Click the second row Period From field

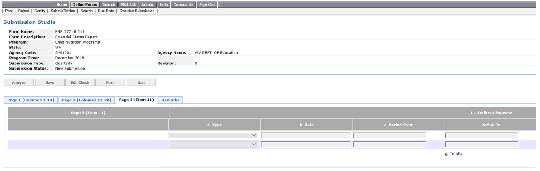390,144
